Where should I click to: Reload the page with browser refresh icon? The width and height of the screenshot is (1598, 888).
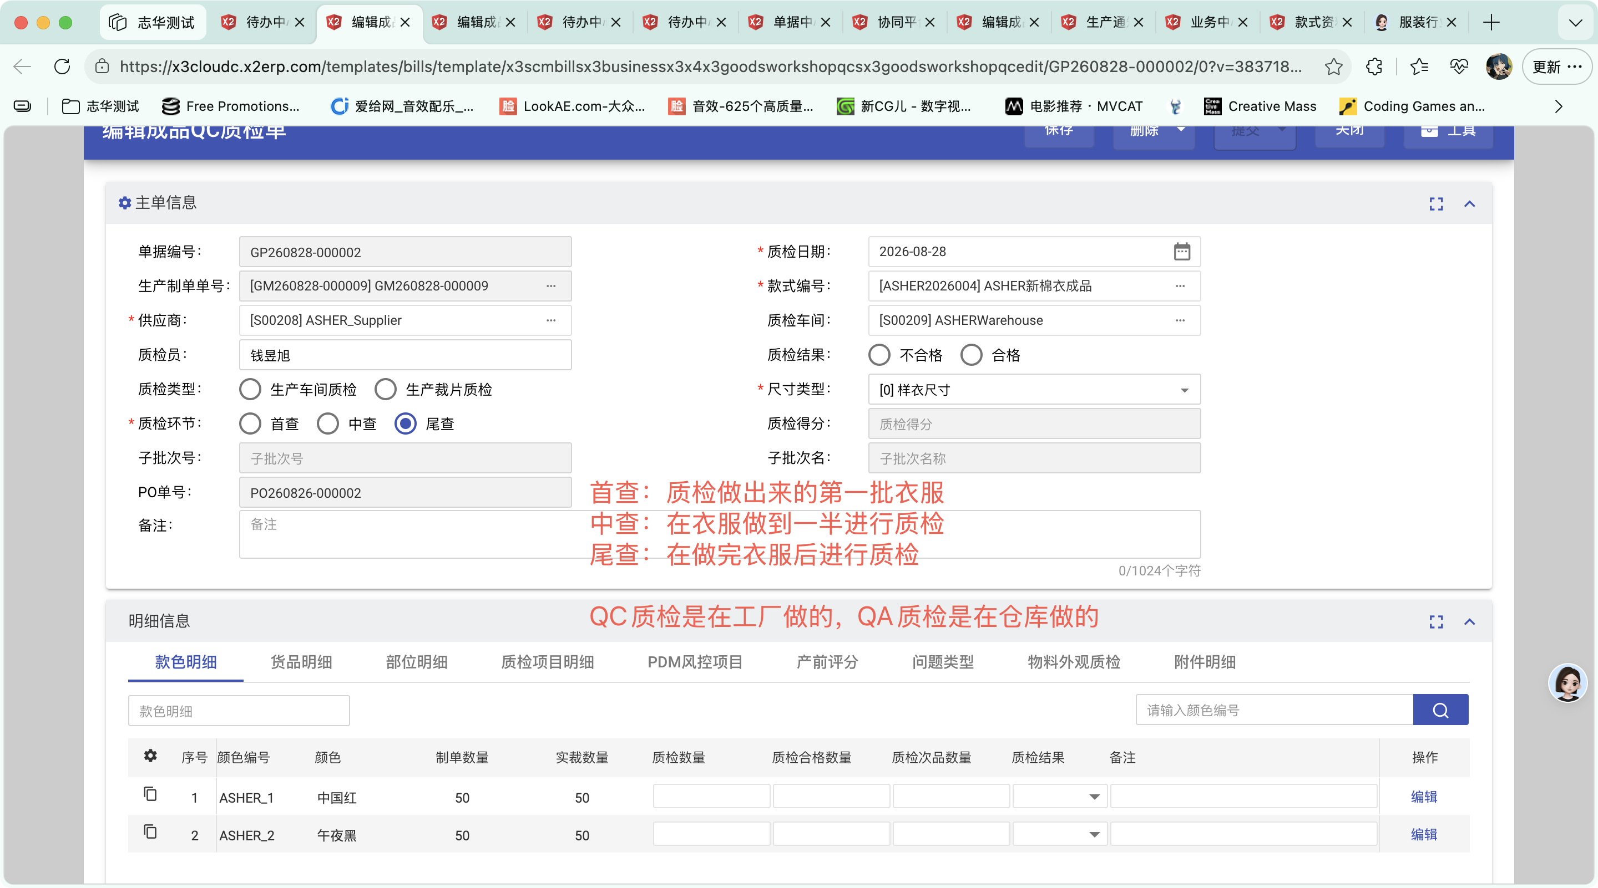click(62, 67)
